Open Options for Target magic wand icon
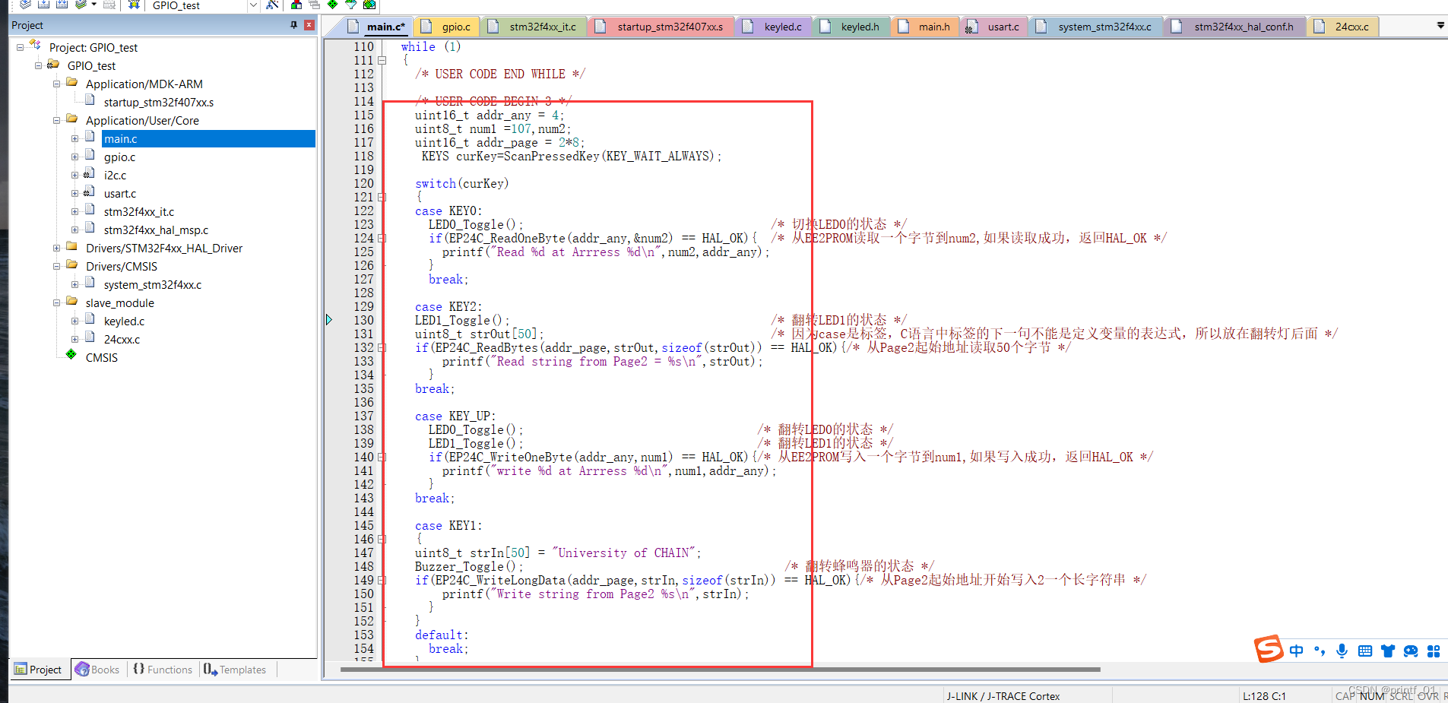Image resolution: width=1448 pixels, height=703 pixels. [x=272, y=5]
